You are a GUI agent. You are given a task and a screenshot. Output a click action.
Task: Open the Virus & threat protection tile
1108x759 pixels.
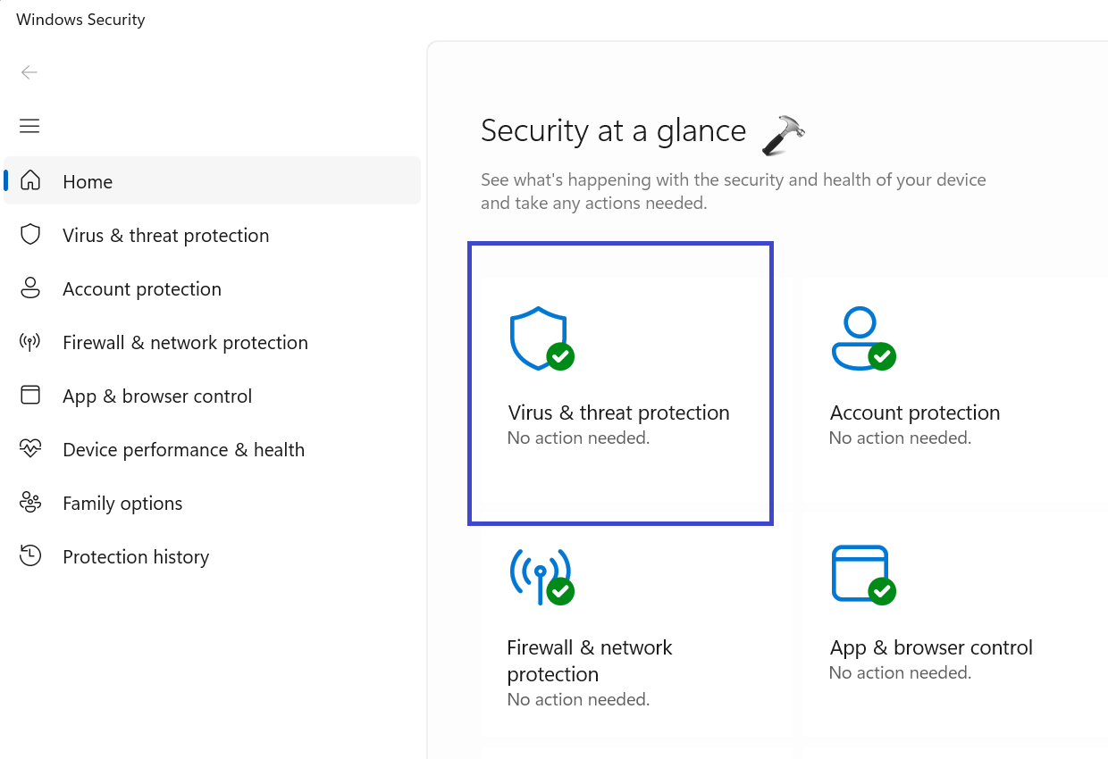tap(619, 413)
